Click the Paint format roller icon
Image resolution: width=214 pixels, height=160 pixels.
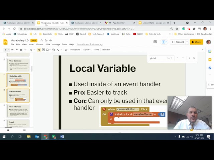pos(25,50)
